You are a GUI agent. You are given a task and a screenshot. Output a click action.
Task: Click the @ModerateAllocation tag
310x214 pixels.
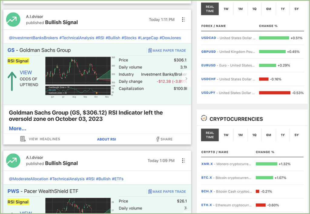click(x=28, y=179)
